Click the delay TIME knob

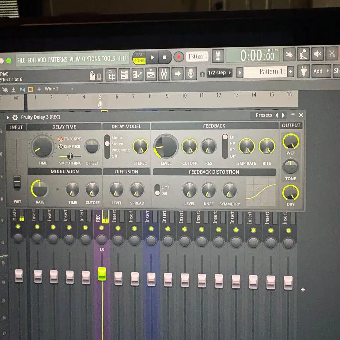coord(42,147)
